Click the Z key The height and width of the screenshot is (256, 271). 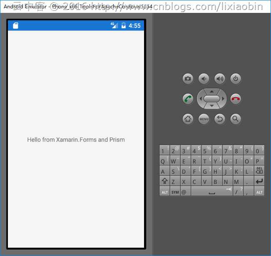175,181
